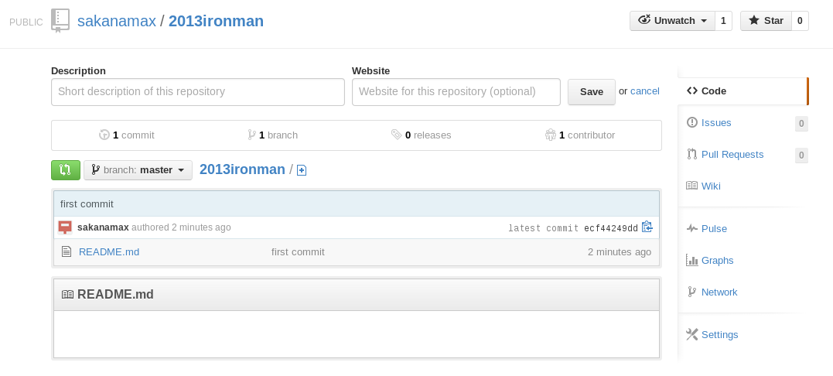Create a new file with the plus icon
This screenshot has width=833, height=376.
tap(302, 170)
